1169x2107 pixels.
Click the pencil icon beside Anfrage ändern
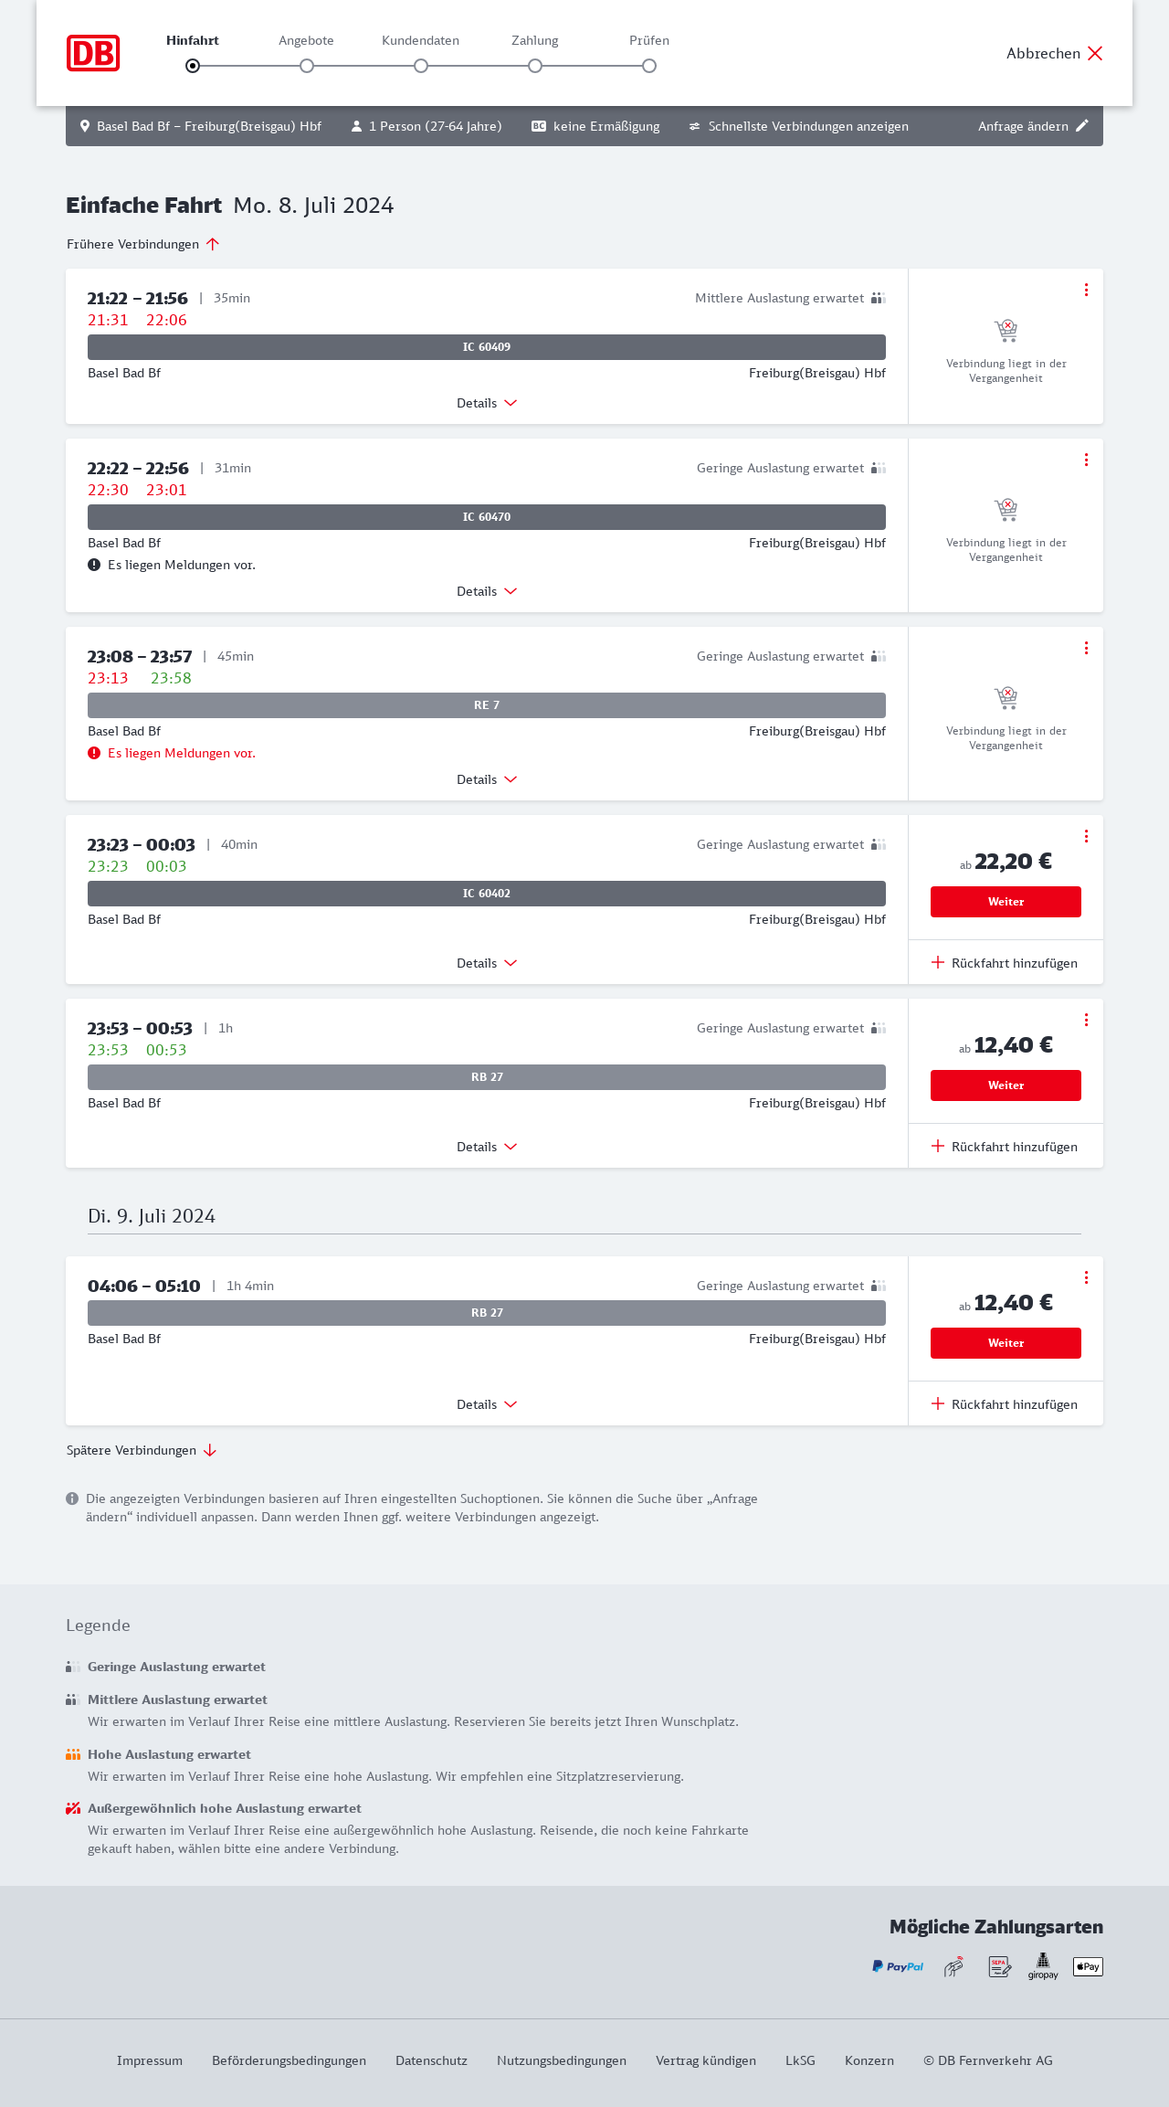[1082, 126]
